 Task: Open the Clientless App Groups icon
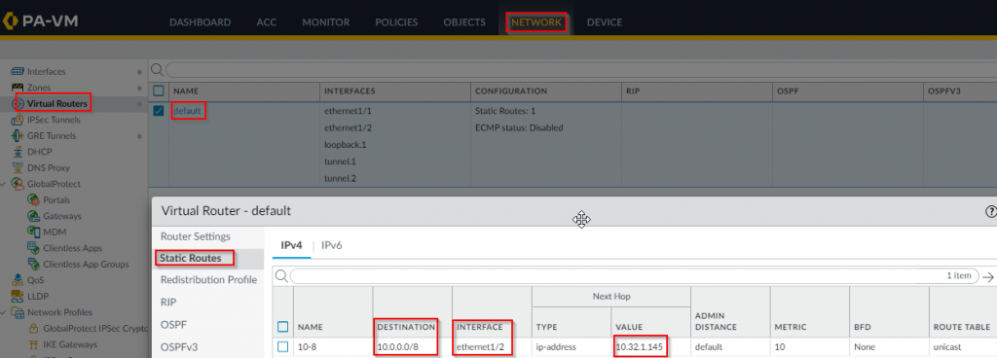coord(34,264)
